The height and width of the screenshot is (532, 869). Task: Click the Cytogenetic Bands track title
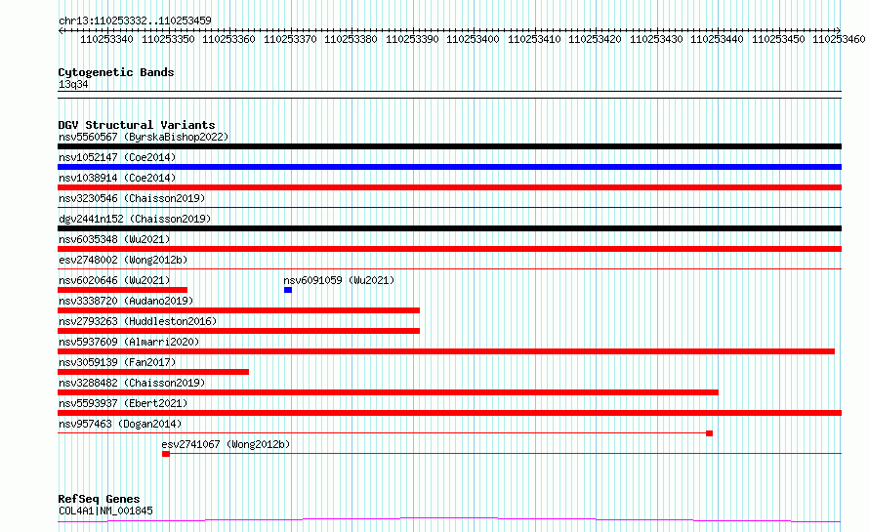[116, 72]
